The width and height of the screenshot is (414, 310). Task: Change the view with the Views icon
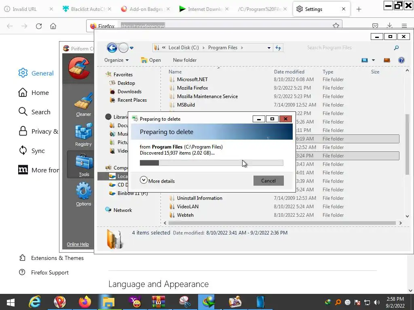tap(365, 60)
